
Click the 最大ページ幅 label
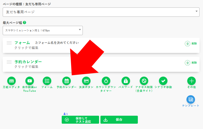(x=13, y=23)
